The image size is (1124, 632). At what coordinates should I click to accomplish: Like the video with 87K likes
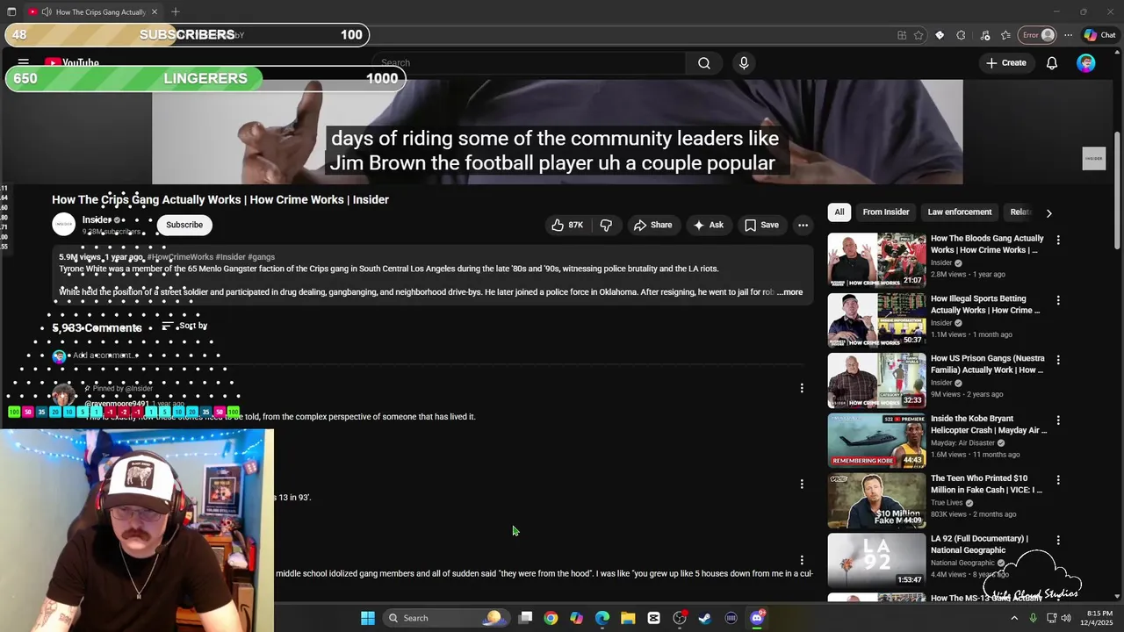(567, 225)
